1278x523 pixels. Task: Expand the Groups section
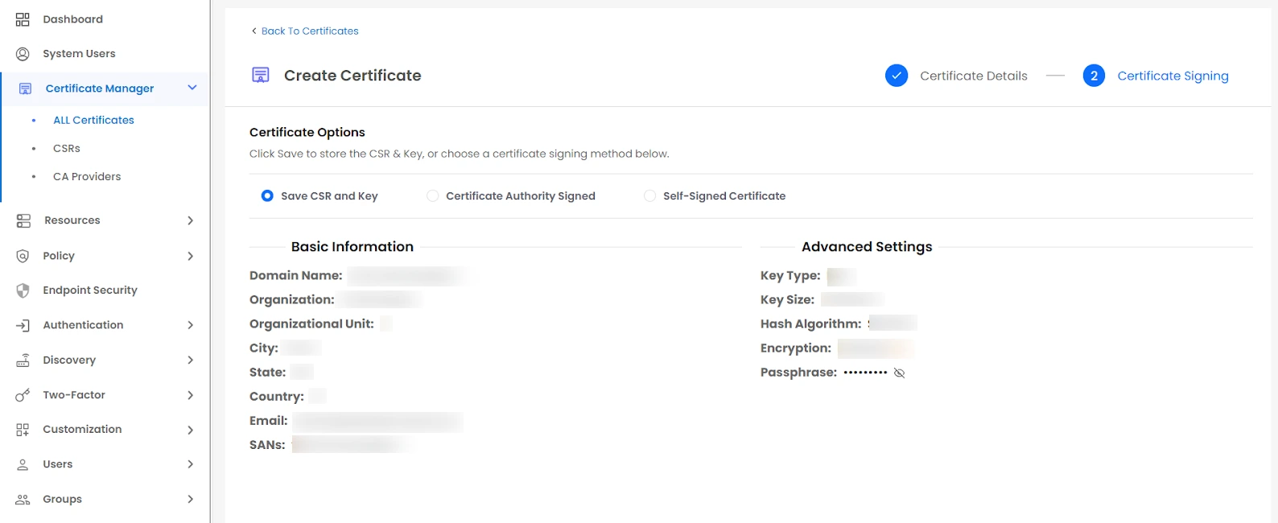[x=191, y=499]
